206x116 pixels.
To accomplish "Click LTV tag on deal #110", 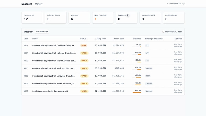I will [147, 45].
